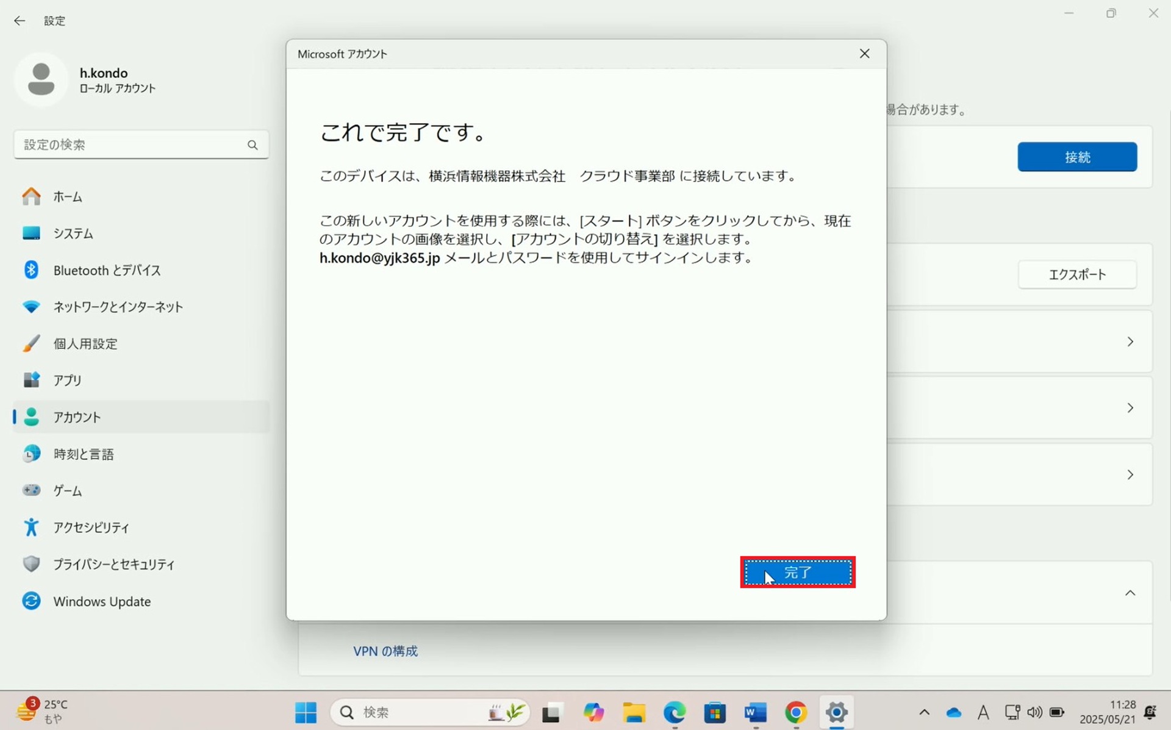Viewport: 1171px width, 730px height.
Task: Open Windows Update settings
Action: coord(141,601)
